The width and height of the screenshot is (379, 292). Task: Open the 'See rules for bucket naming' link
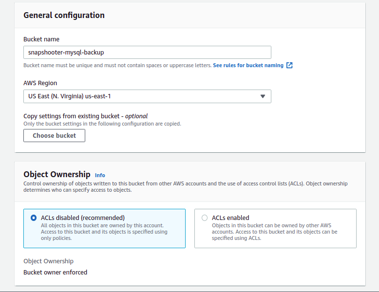[248, 65]
